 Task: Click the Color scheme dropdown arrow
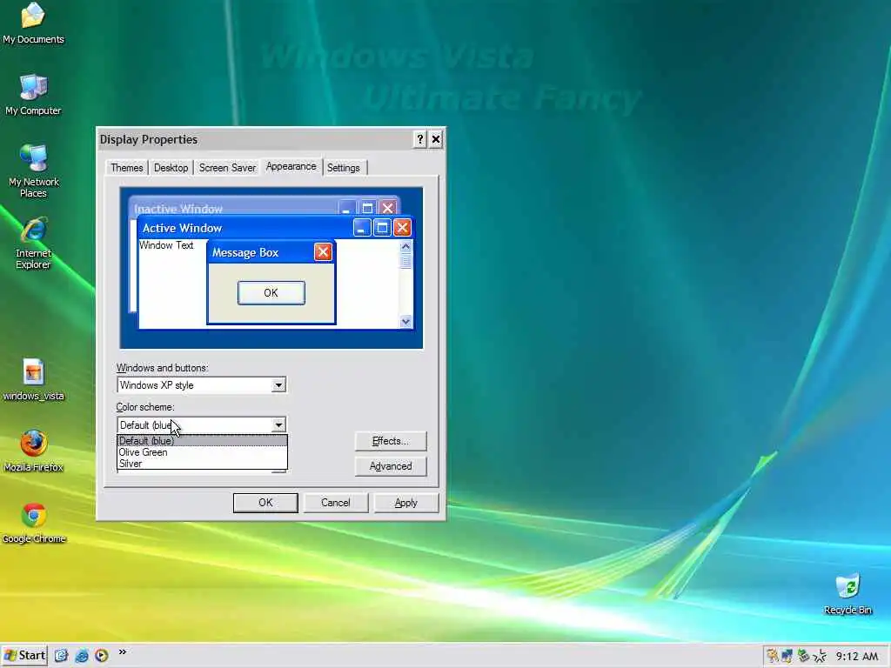(x=278, y=424)
